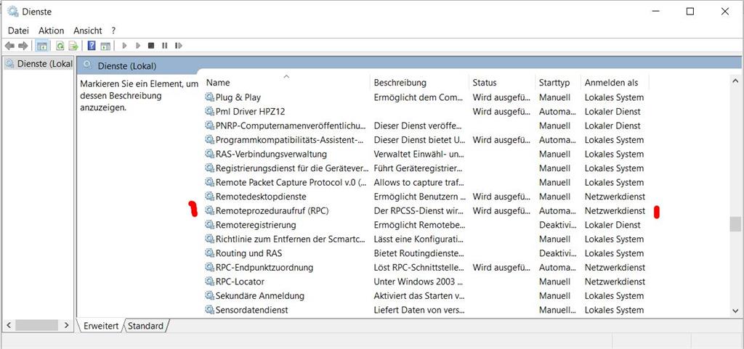The width and height of the screenshot is (744, 349).
Task: Sort by the Status column header
Action: (x=501, y=83)
